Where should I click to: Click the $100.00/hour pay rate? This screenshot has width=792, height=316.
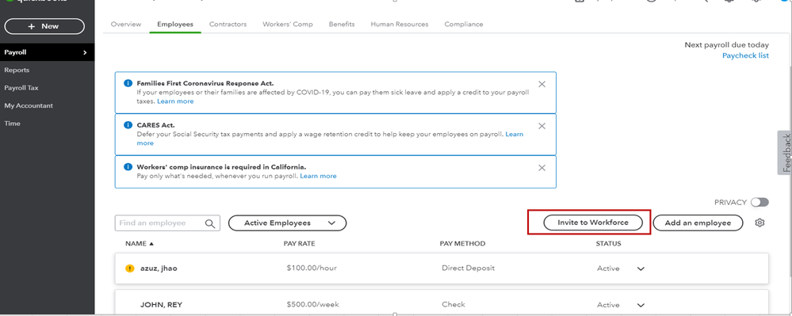click(311, 268)
